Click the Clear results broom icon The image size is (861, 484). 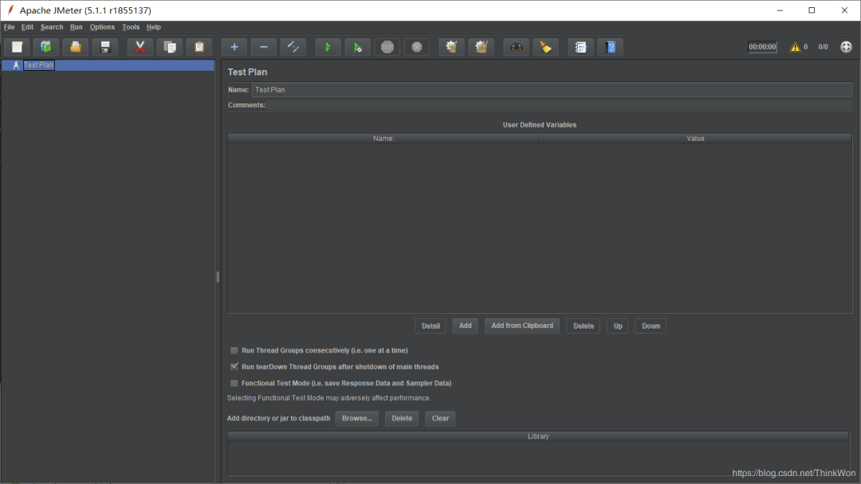pyautogui.click(x=451, y=47)
